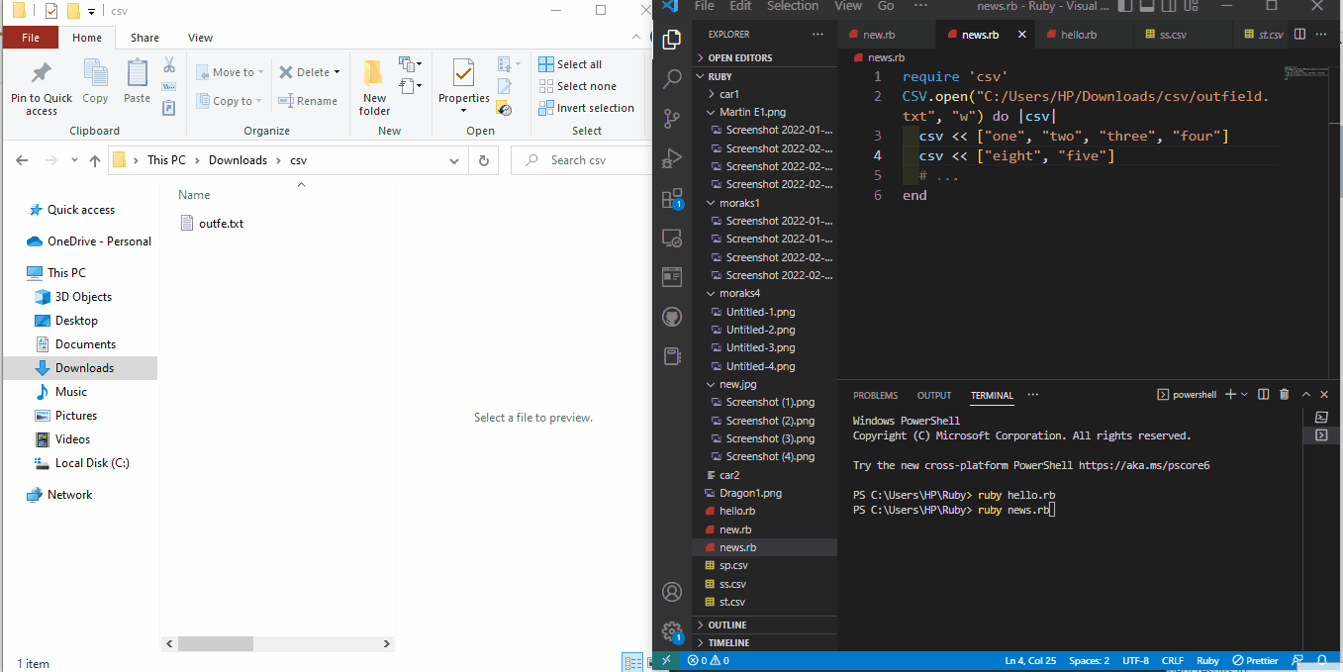
Task: Open address bar history dropdown
Action: pyautogui.click(x=454, y=160)
